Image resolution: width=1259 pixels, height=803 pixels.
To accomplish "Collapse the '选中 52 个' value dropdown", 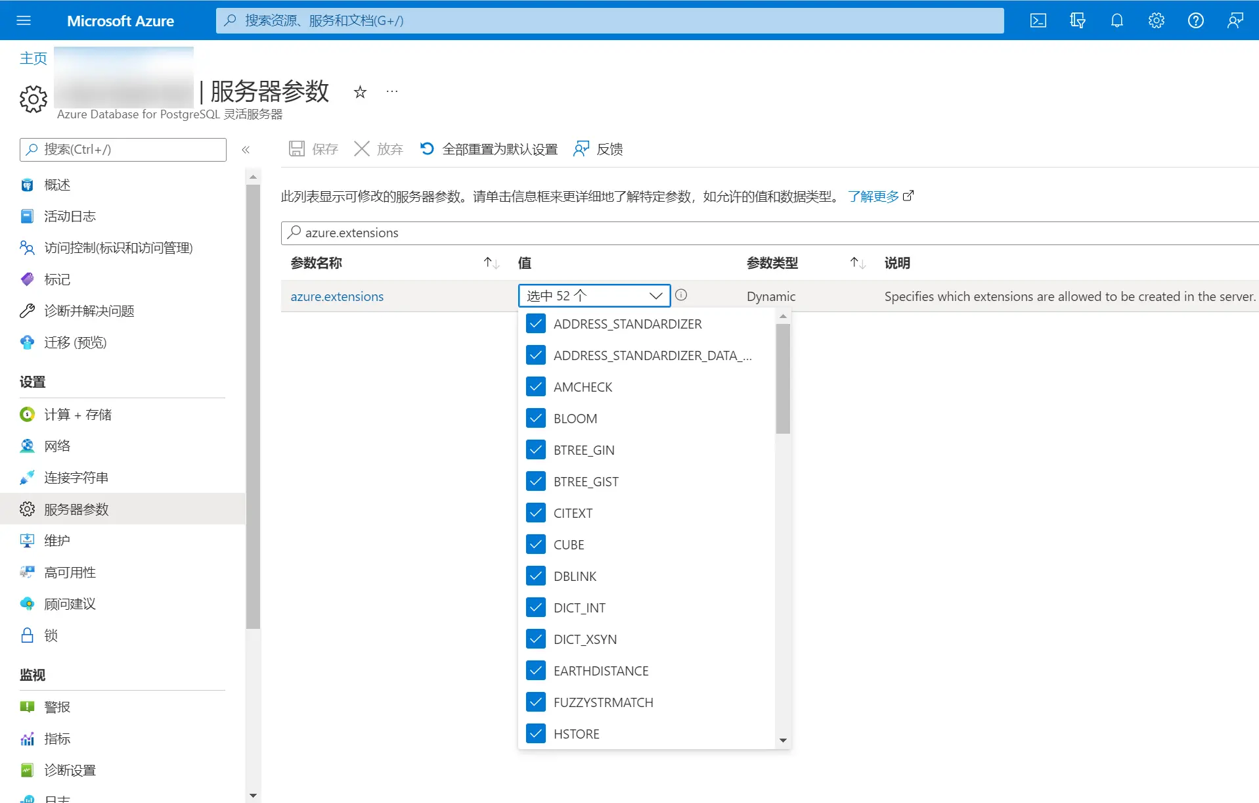I will [594, 296].
